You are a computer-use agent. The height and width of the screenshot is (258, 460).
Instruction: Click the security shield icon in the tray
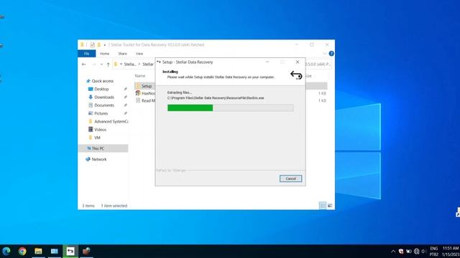pos(401,252)
